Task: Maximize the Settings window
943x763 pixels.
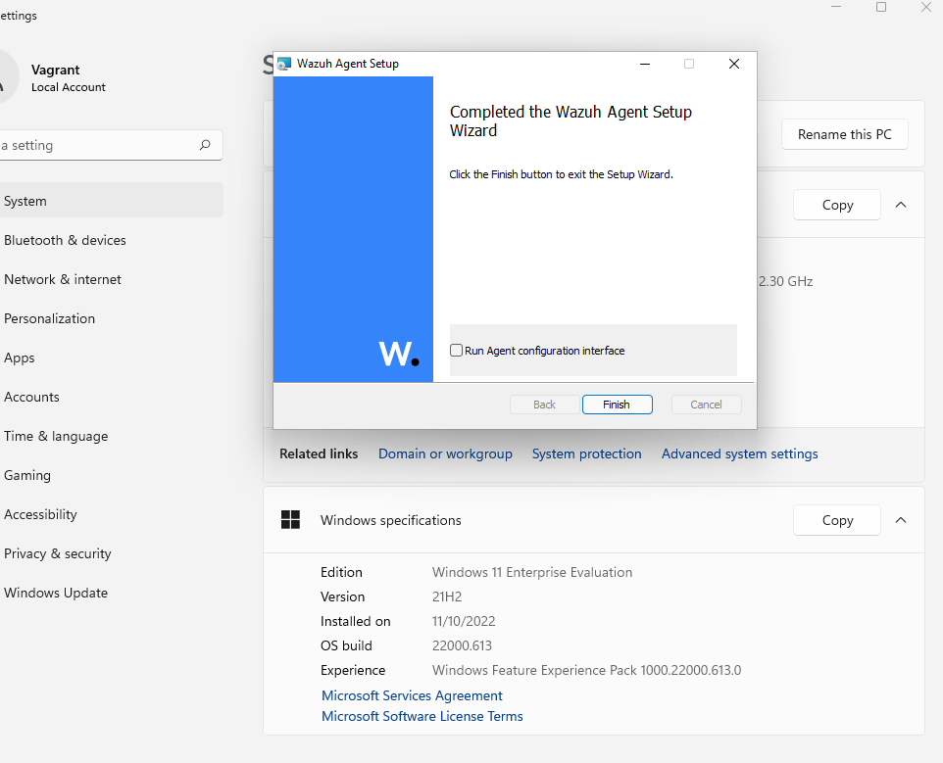Action: tap(881, 7)
